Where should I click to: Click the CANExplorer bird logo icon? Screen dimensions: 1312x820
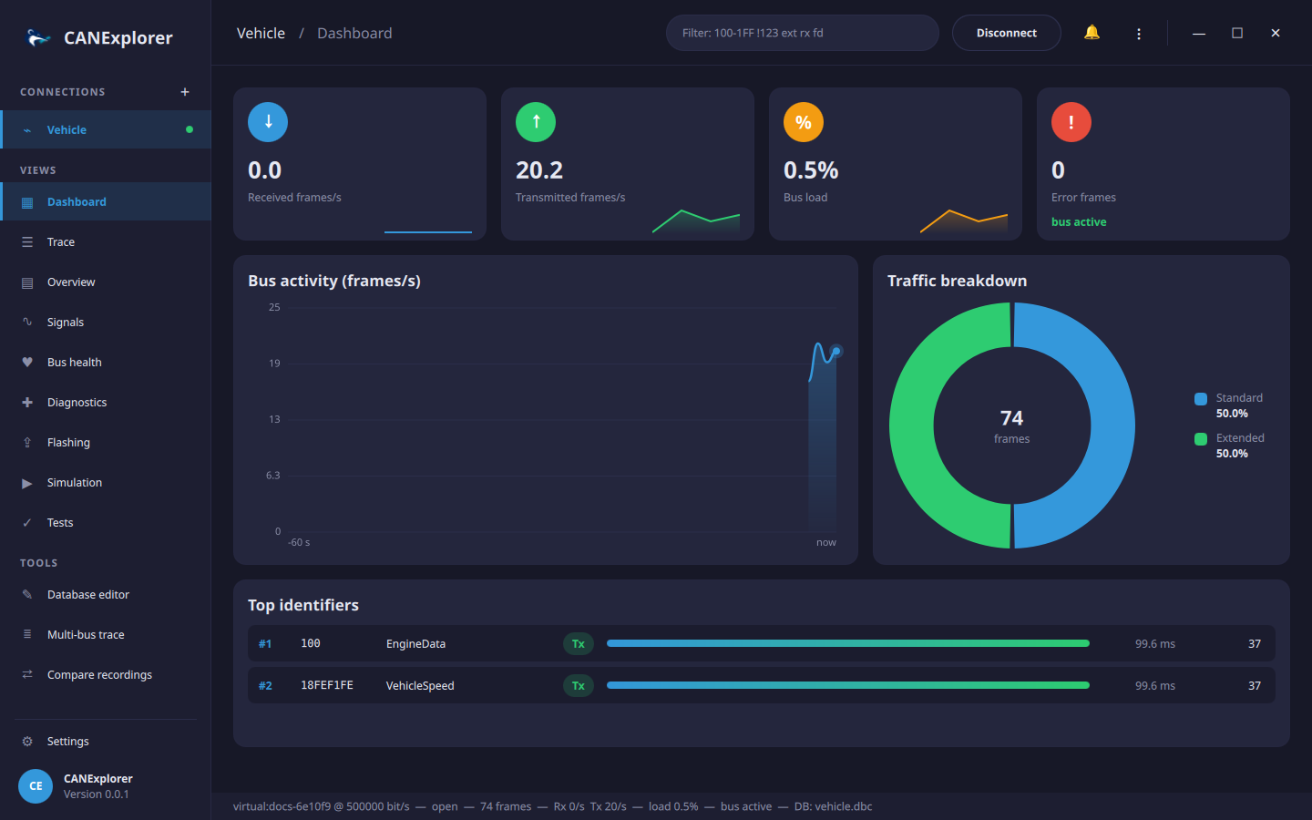tap(38, 37)
